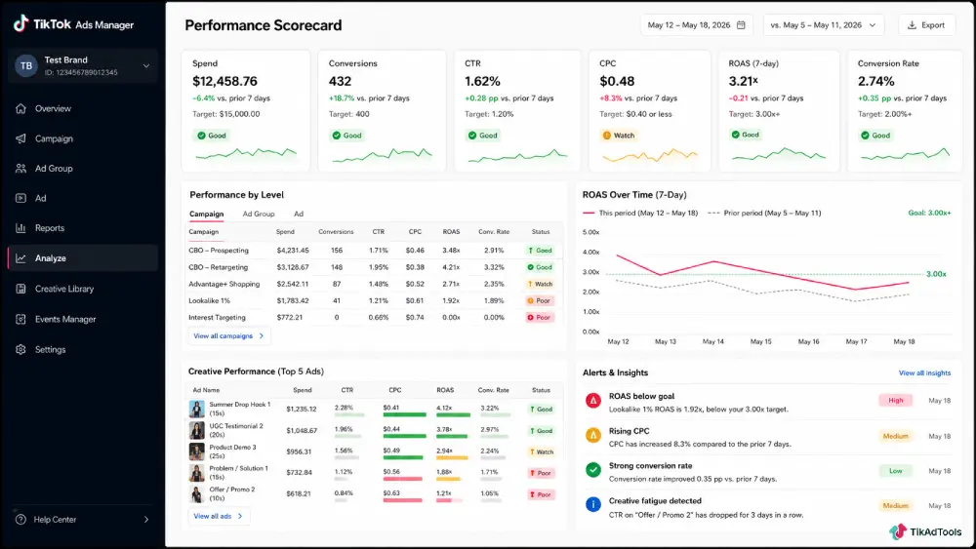The image size is (976, 549).
Task: Click the Spend column header in campaign table
Action: pyautogui.click(x=285, y=232)
